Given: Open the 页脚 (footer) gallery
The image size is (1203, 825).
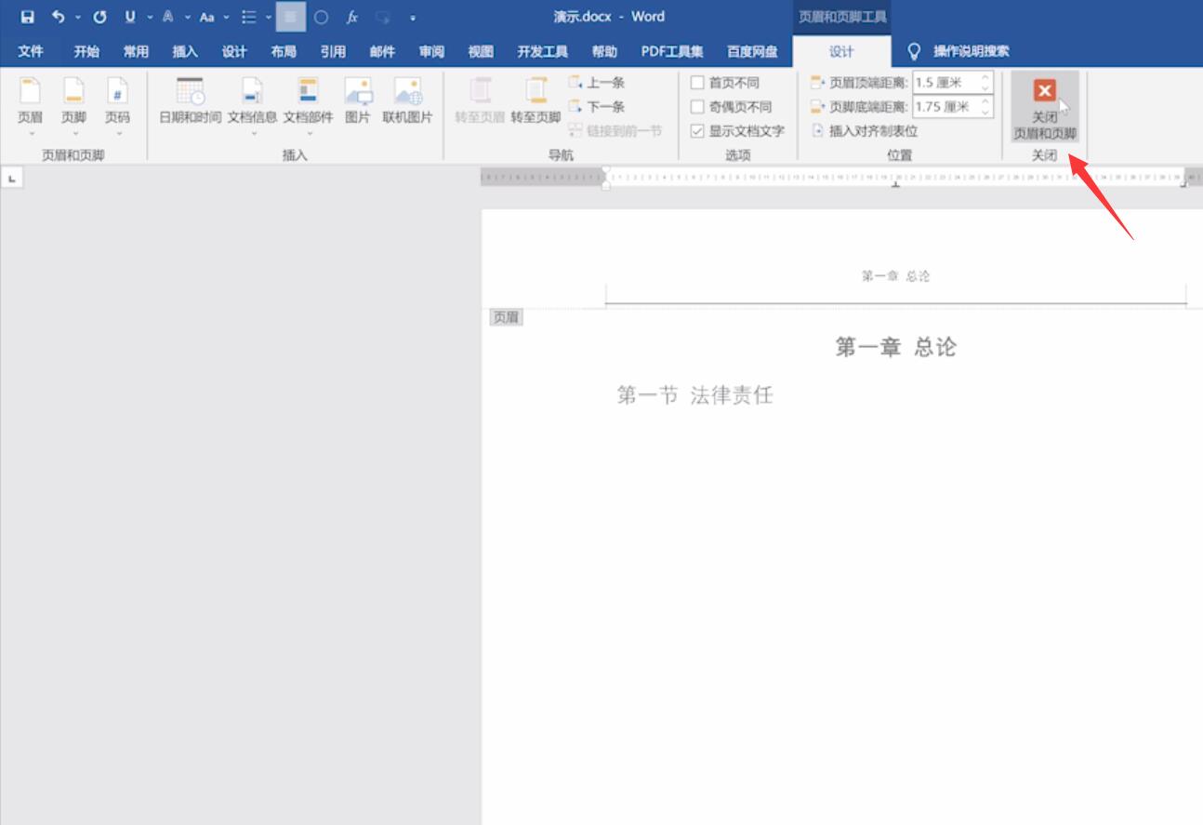Looking at the screenshot, I should [x=73, y=105].
